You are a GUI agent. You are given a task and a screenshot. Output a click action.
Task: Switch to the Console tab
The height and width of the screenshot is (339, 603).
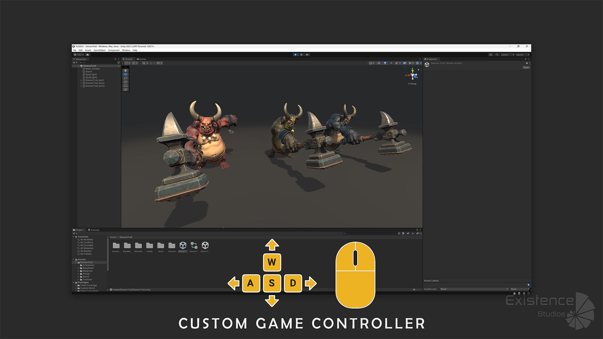tap(94, 230)
